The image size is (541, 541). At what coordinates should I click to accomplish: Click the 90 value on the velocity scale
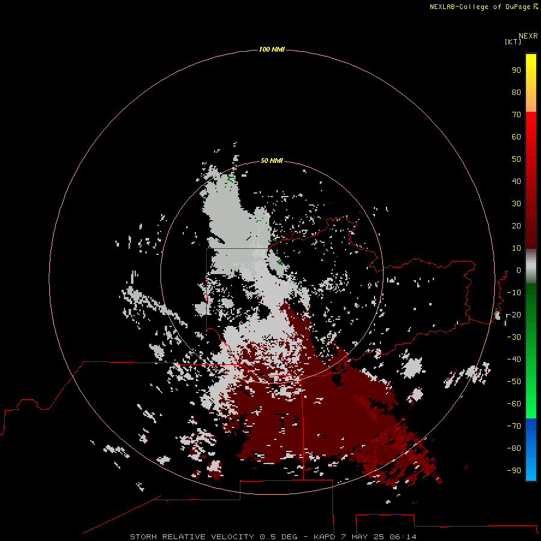tap(516, 70)
